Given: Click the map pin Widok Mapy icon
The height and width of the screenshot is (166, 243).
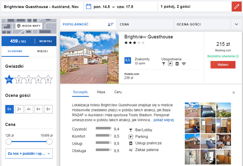Looking at the screenshot, I should 19,26.
